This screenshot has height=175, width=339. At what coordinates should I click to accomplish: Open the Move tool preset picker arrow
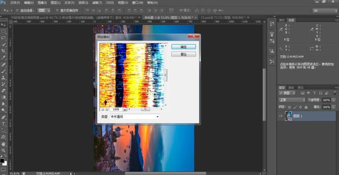[x=11, y=10]
